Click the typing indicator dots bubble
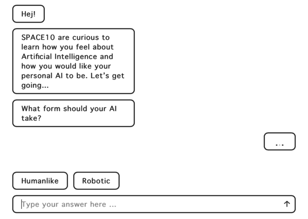This screenshot has height=219, width=308. pos(280,142)
